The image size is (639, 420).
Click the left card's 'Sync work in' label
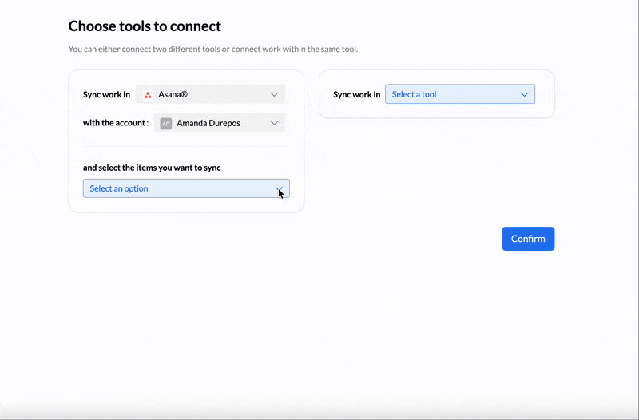106,95
